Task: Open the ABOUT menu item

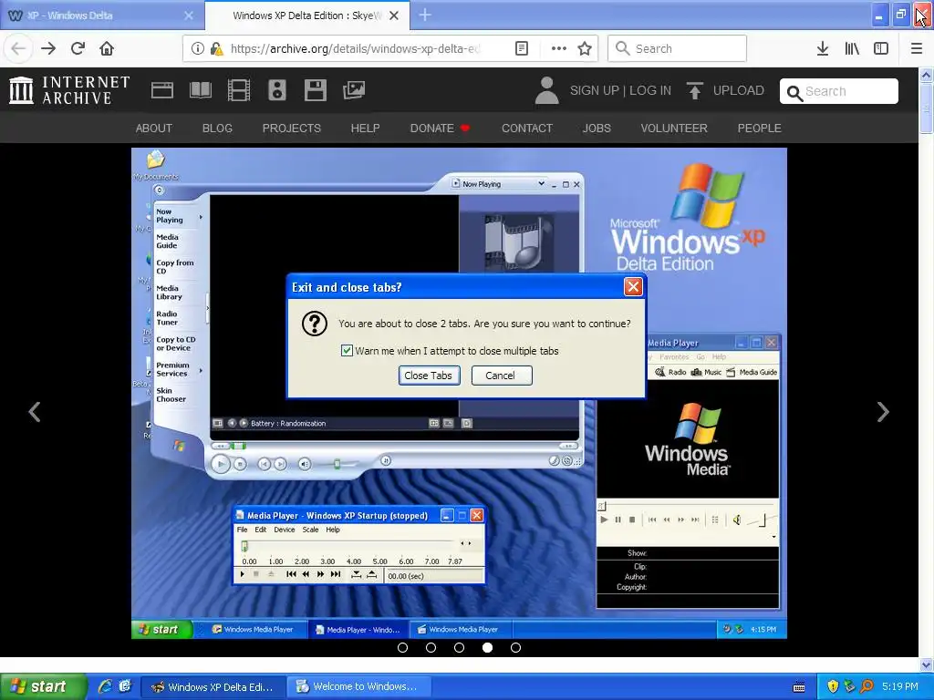Action: pos(153,128)
